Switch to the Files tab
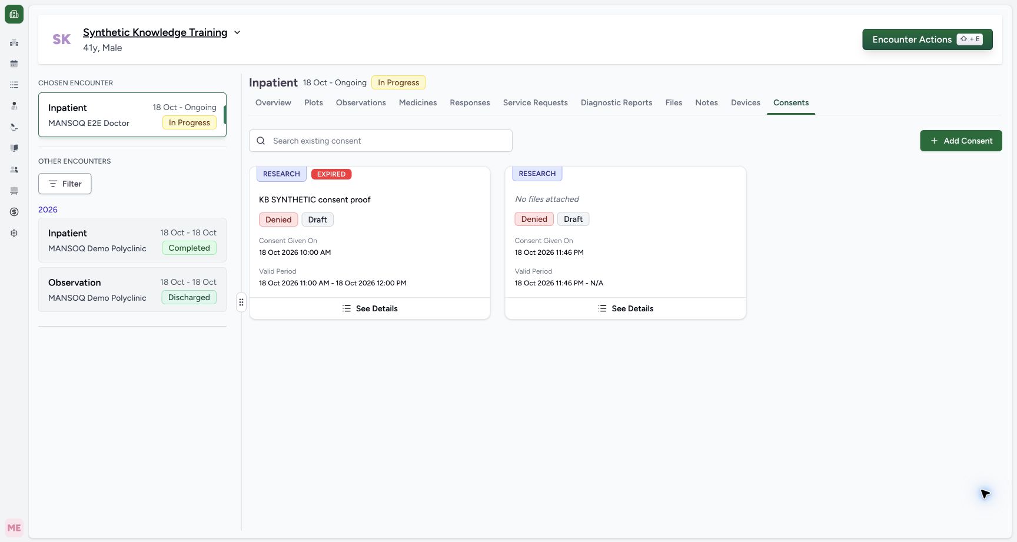 (674, 102)
